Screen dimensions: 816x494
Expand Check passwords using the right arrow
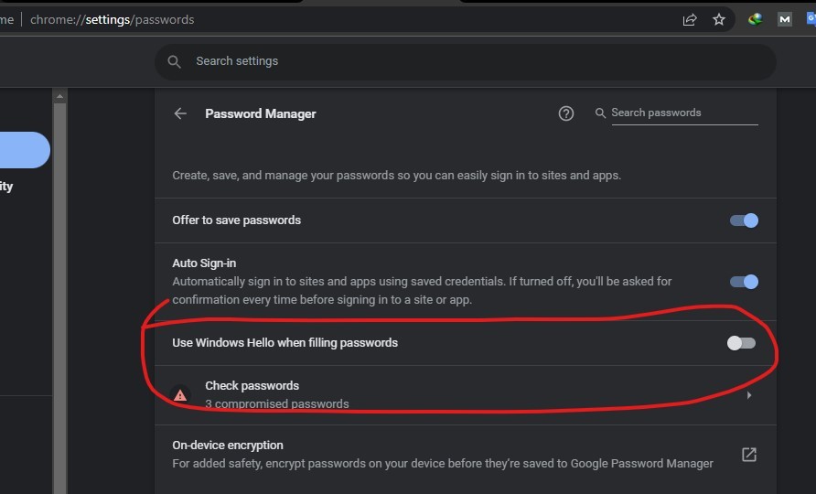click(x=749, y=395)
